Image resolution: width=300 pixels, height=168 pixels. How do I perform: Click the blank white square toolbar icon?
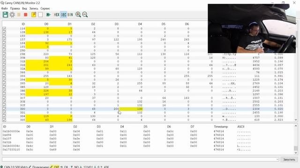pyautogui.click(x=40, y=14)
